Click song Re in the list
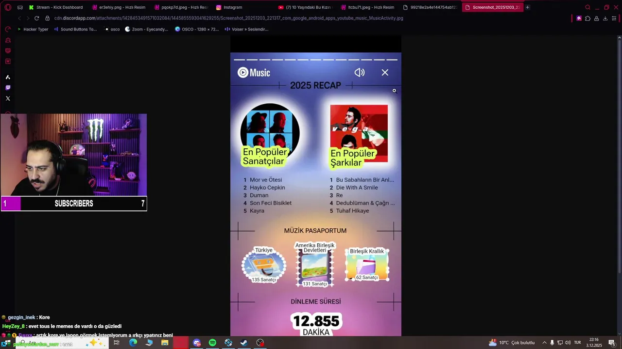This screenshot has width=622, height=349. click(339, 195)
